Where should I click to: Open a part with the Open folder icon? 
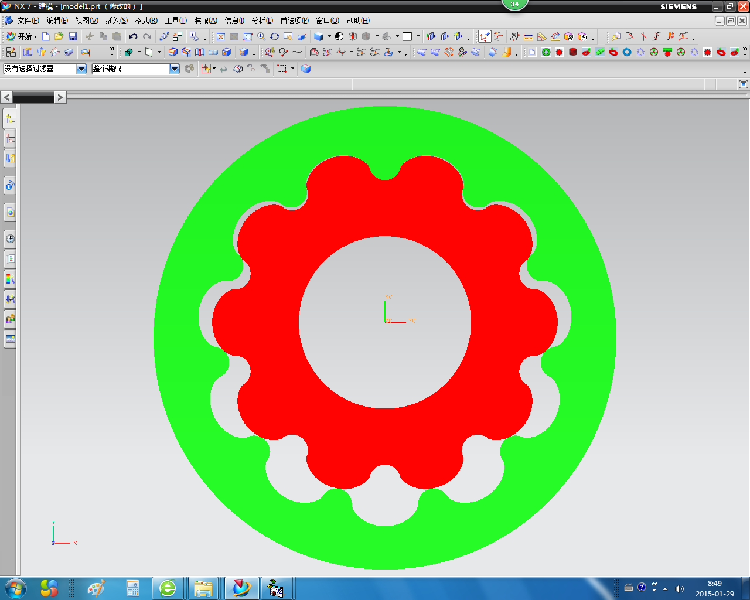tap(59, 36)
